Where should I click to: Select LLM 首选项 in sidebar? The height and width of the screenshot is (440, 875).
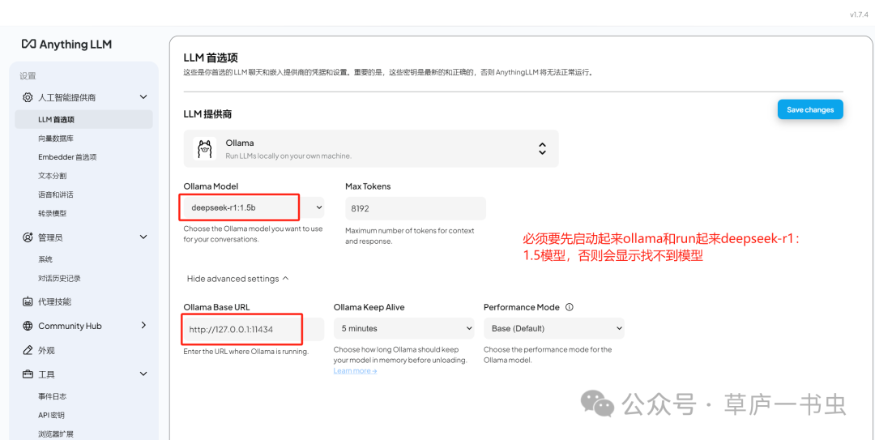83,119
